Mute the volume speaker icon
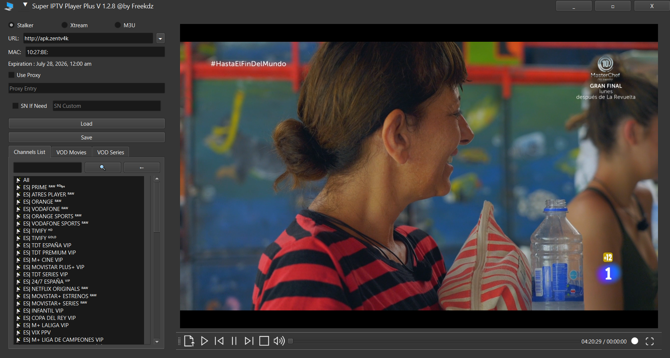 click(x=279, y=341)
